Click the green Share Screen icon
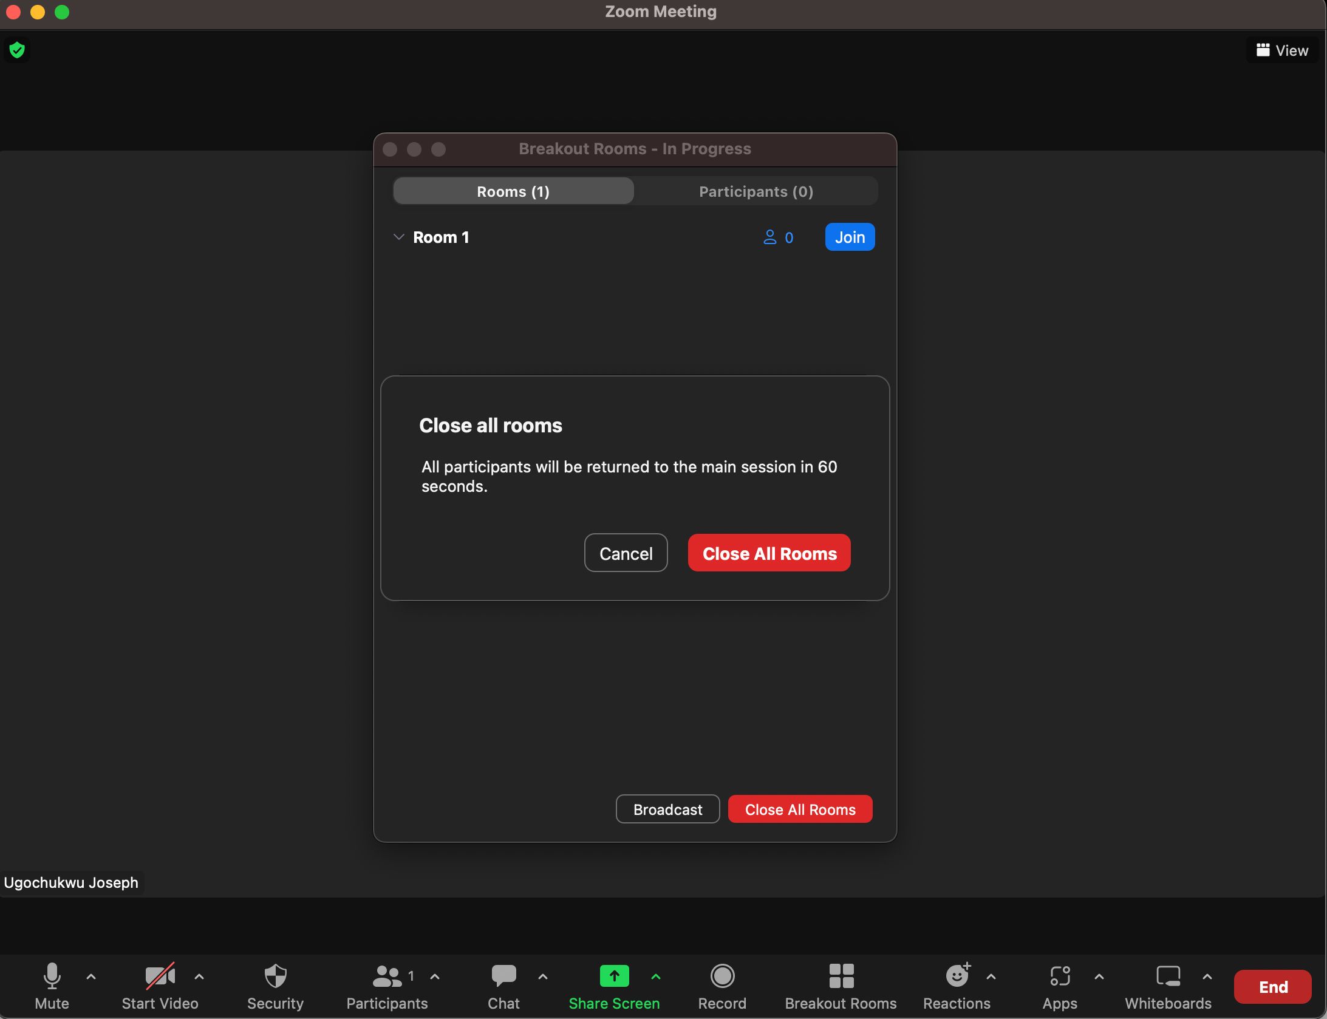Screen dimensions: 1327x1019 pyautogui.click(x=614, y=976)
